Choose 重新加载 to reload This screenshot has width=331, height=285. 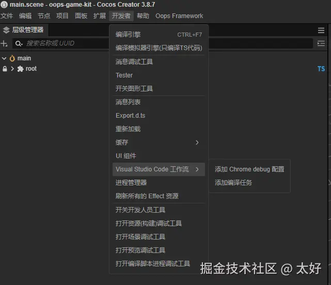(x=159, y=129)
